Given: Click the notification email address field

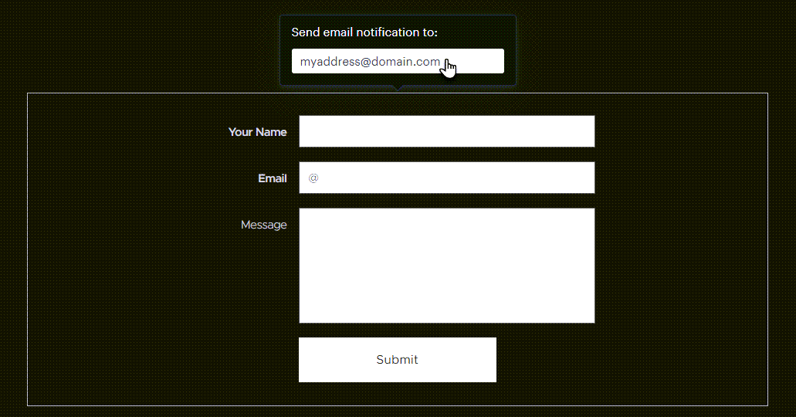Looking at the screenshot, I should coord(398,61).
